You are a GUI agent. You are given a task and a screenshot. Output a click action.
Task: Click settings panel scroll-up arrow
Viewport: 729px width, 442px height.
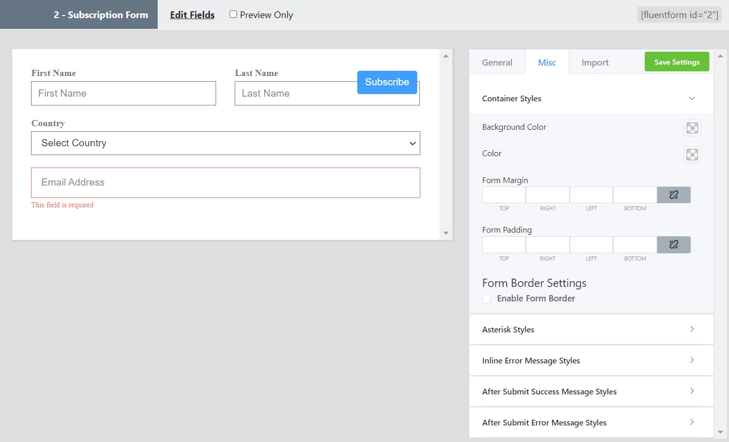(x=720, y=56)
